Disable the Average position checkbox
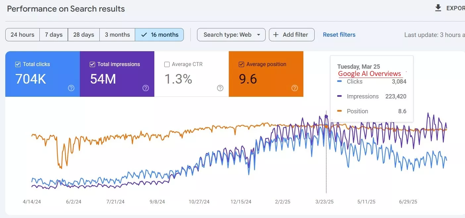This screenshot has height=218, width=465. coord(241,64)
